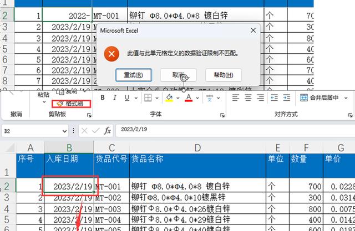
Task: Apply red font color
Action: tap(189, 97)
